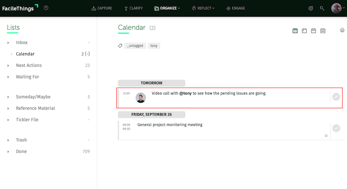Expand the chevron next to Inbox

[x=8, y=43]
